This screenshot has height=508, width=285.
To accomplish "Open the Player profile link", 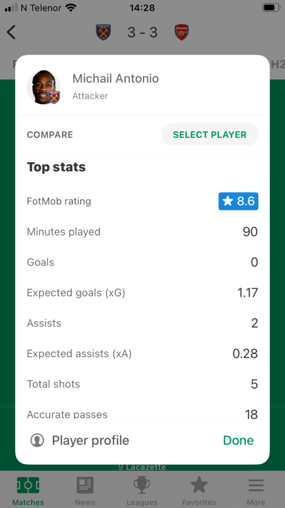I will click(x=91, y=441).
